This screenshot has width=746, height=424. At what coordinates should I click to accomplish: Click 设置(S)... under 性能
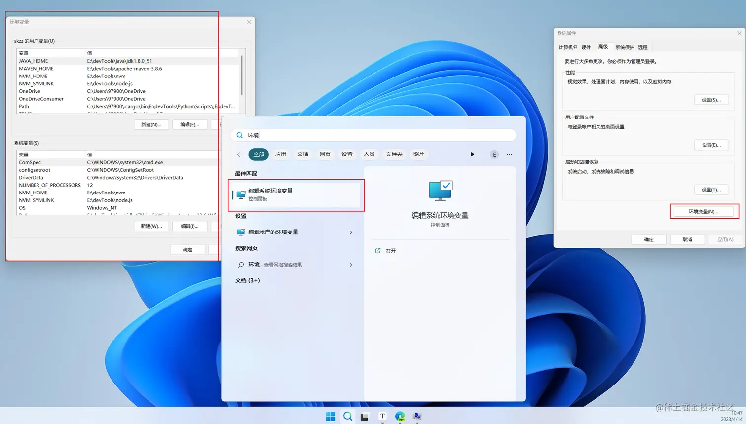711,100
